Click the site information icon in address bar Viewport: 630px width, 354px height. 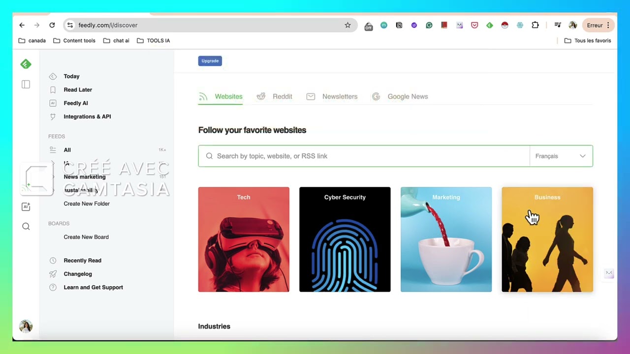click(x=70, y=25)
